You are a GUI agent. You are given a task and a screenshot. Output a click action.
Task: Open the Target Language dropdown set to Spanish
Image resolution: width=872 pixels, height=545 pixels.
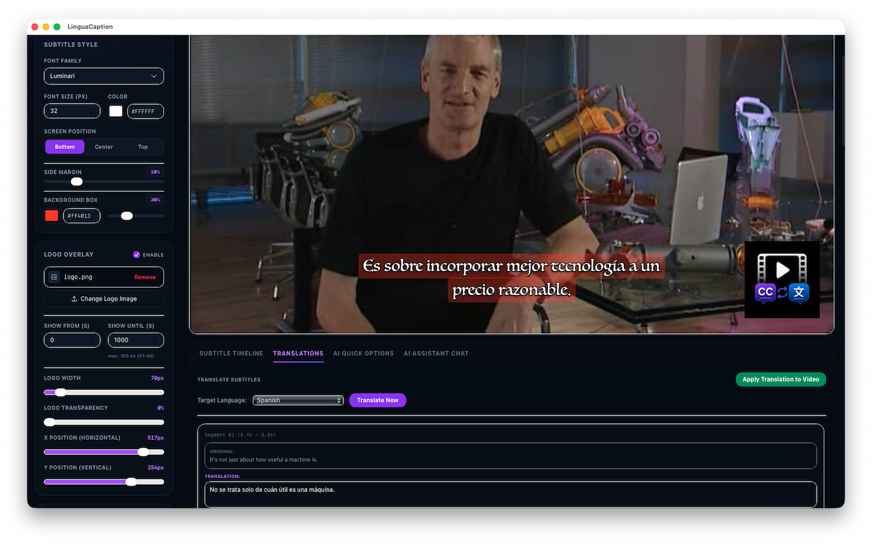click(298, 401)
